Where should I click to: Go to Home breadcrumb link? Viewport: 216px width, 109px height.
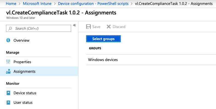[11, 4]
